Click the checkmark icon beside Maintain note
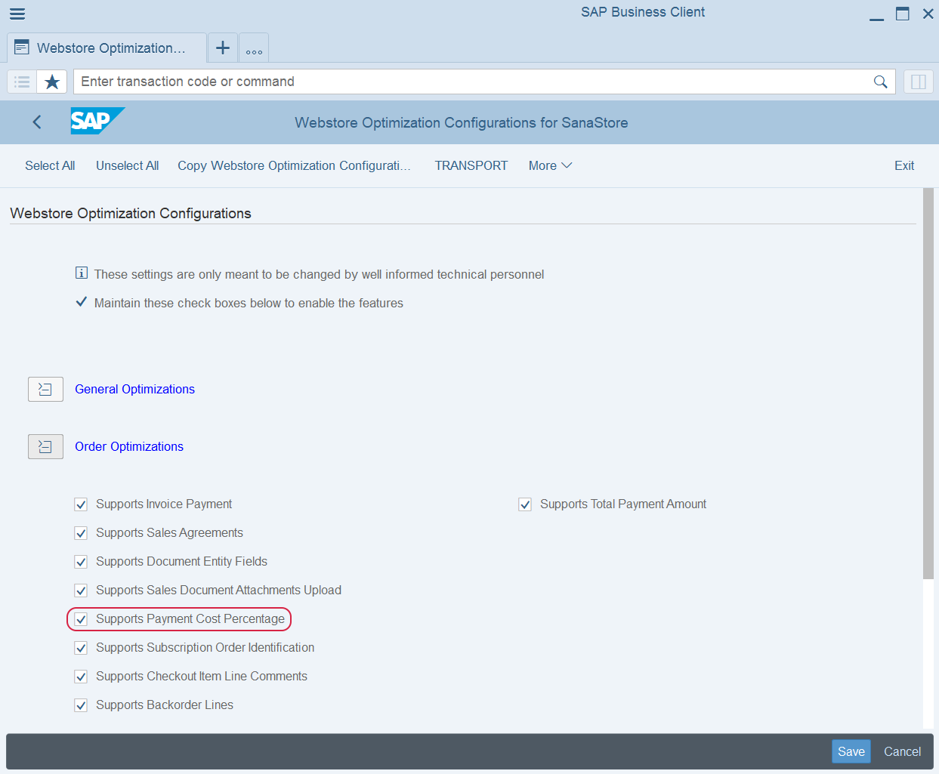Screen dimensions: 939x774 tap(82, 302)
